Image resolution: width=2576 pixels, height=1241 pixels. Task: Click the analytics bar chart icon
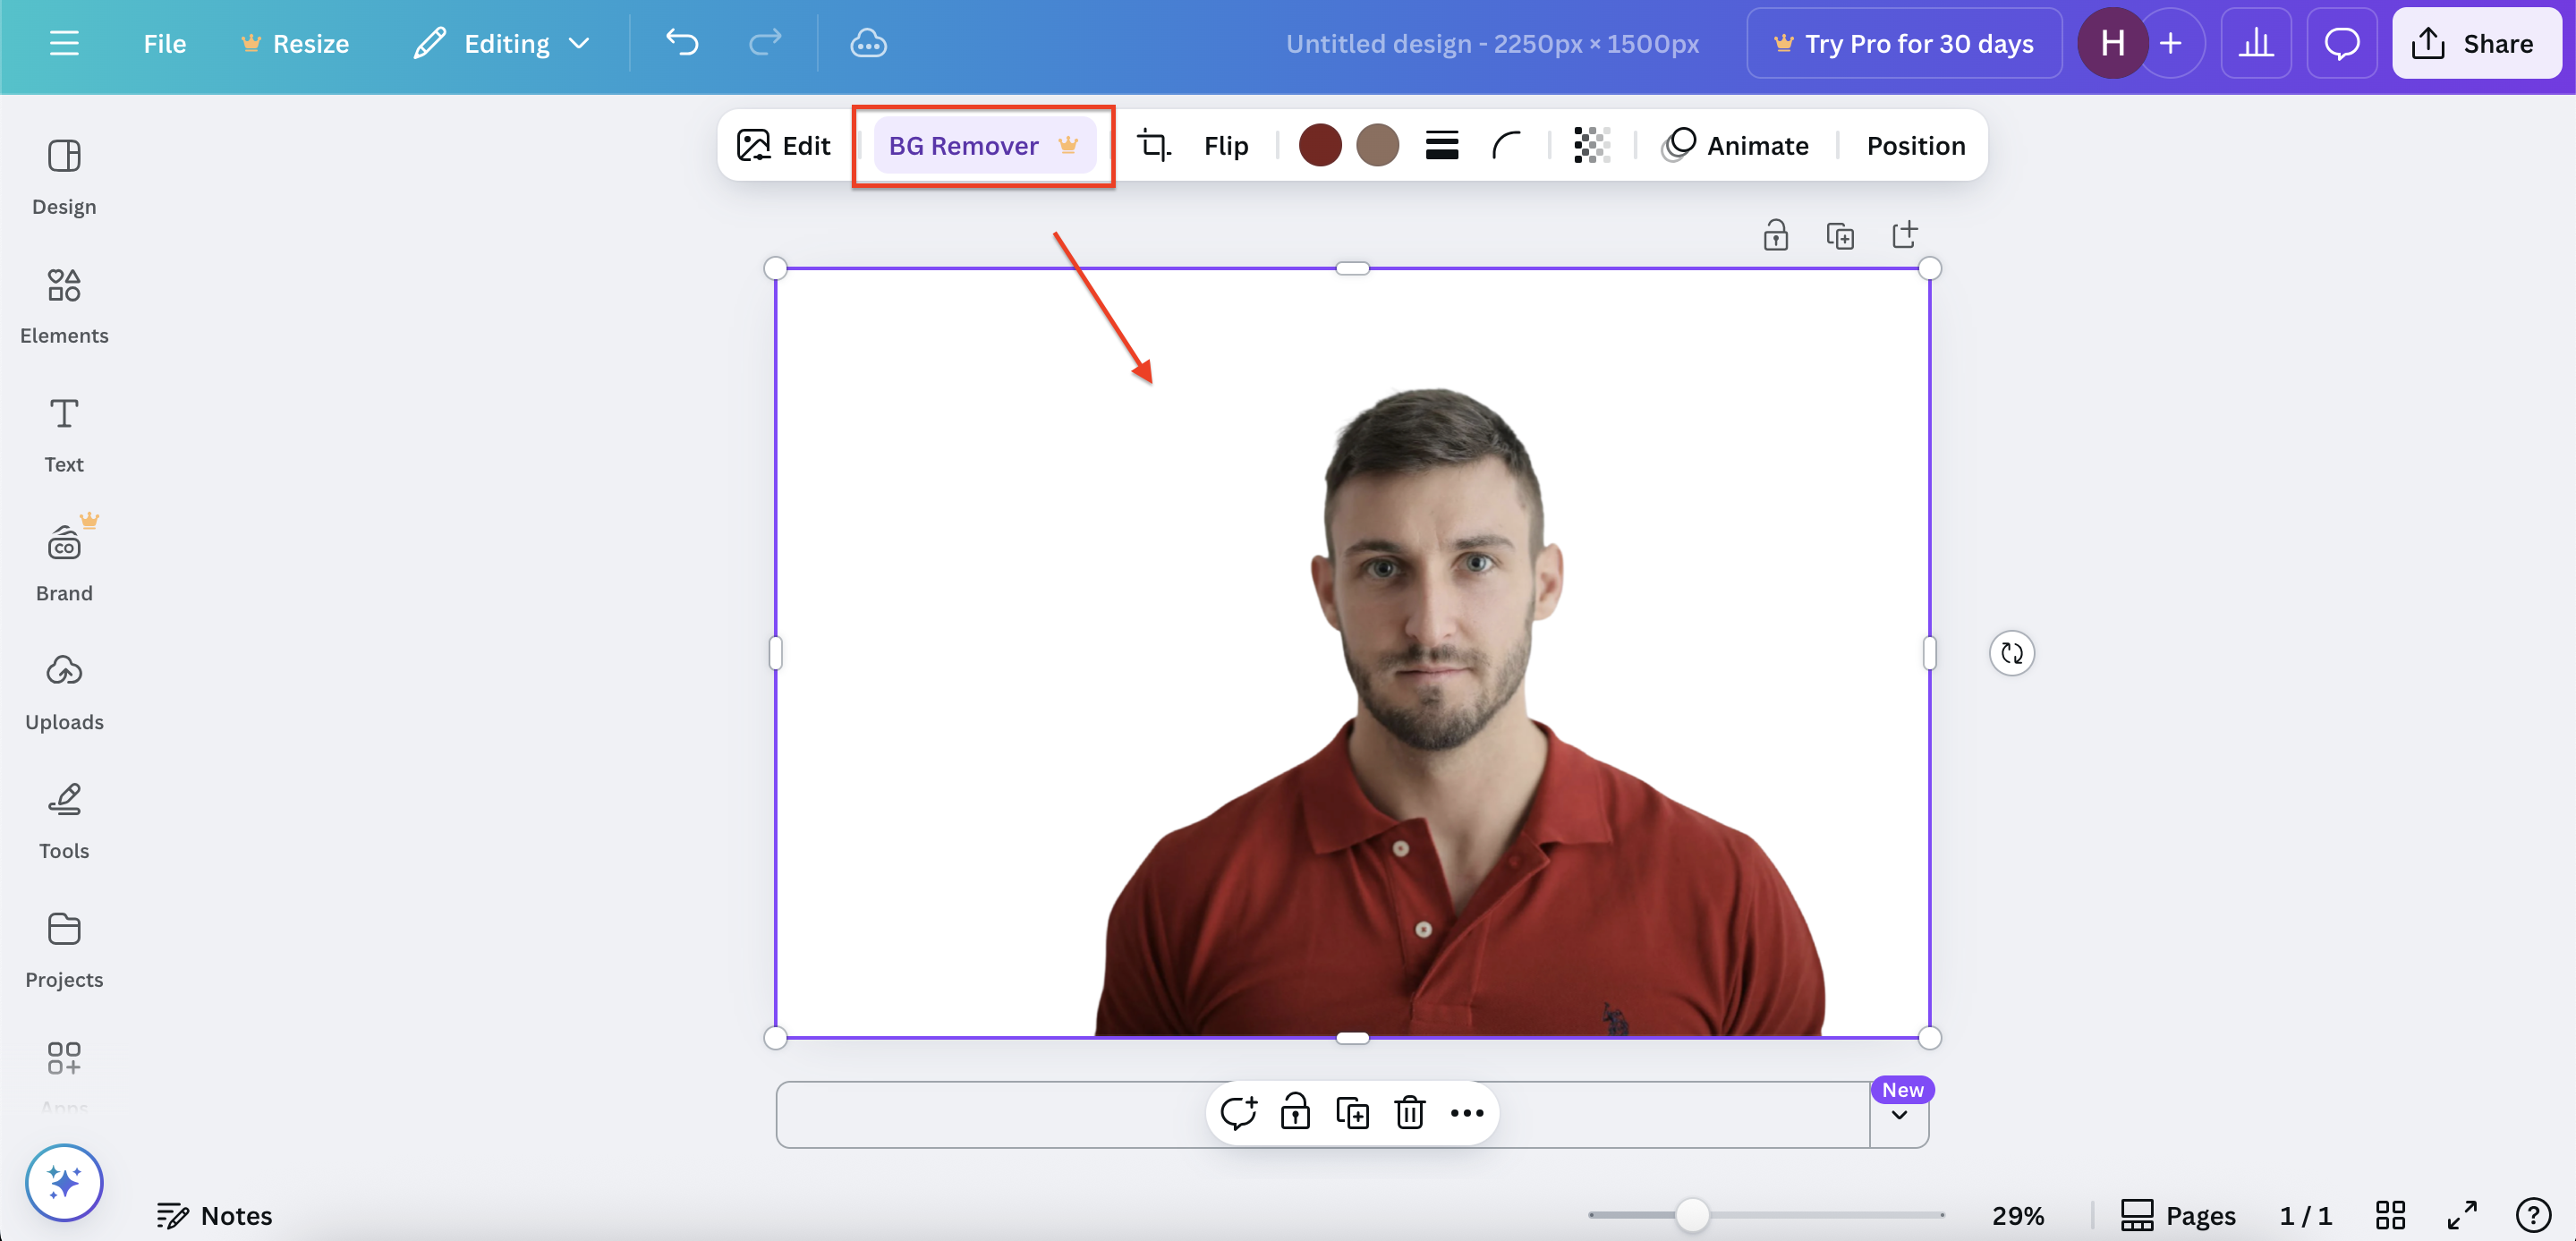click(x=2255, y=43)
